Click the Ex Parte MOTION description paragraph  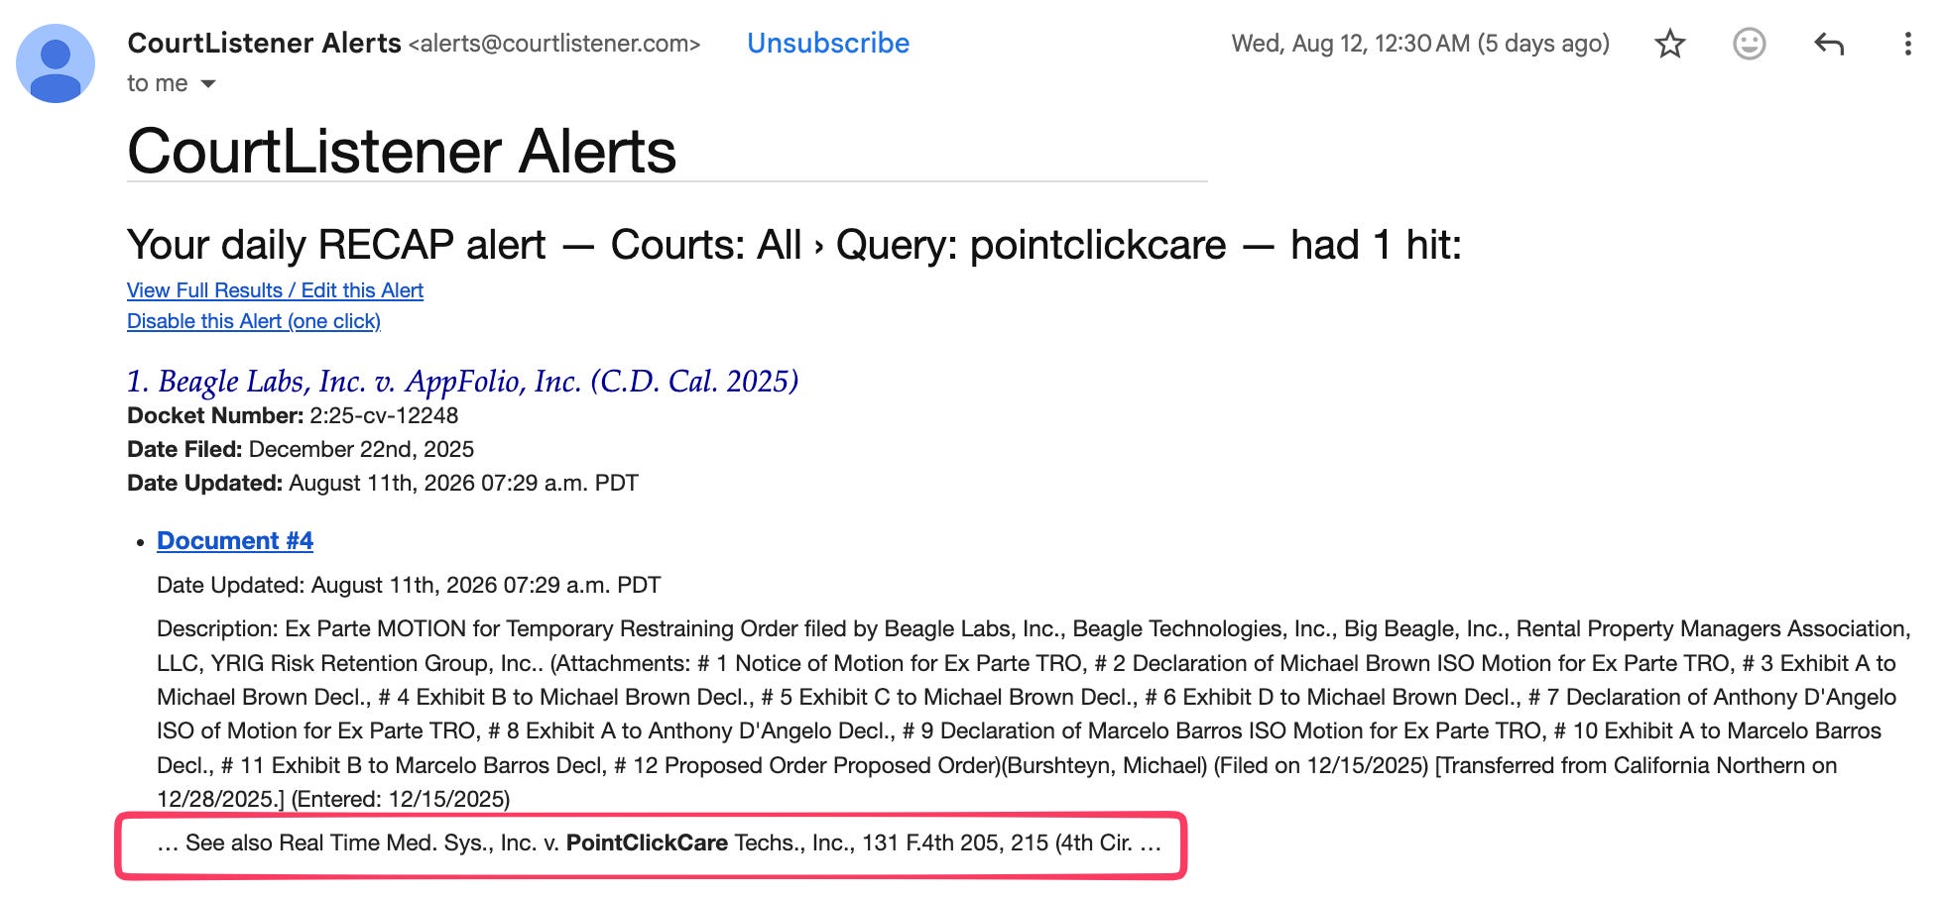click(1034, 714)
